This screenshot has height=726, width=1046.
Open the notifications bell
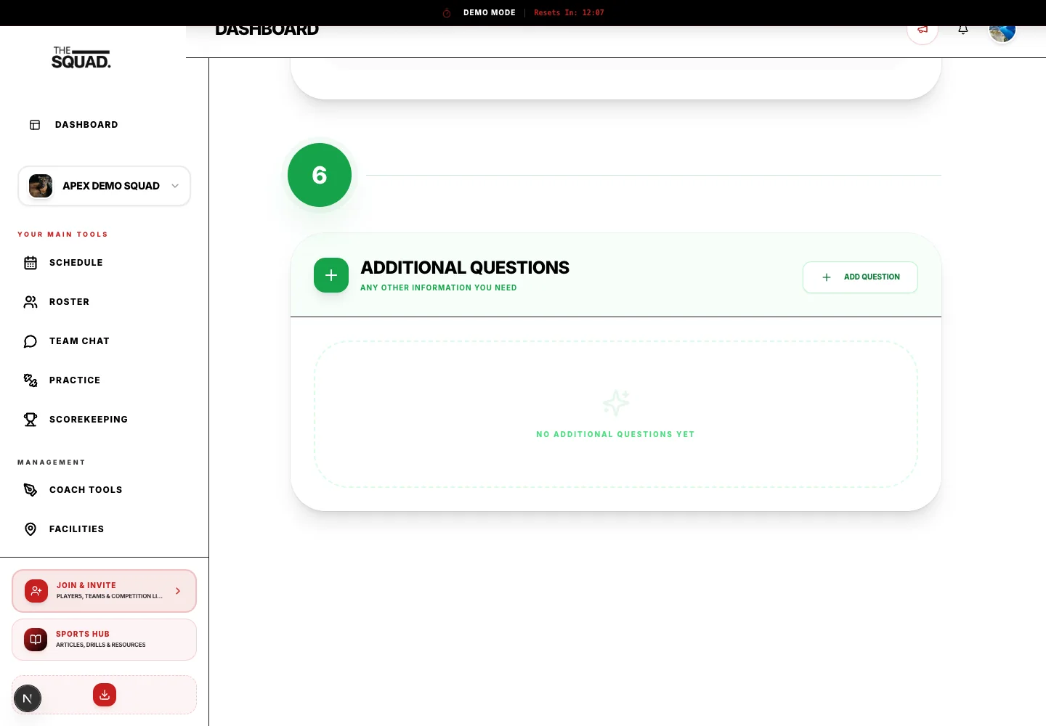pyautogui.click(x=963, y=30)
